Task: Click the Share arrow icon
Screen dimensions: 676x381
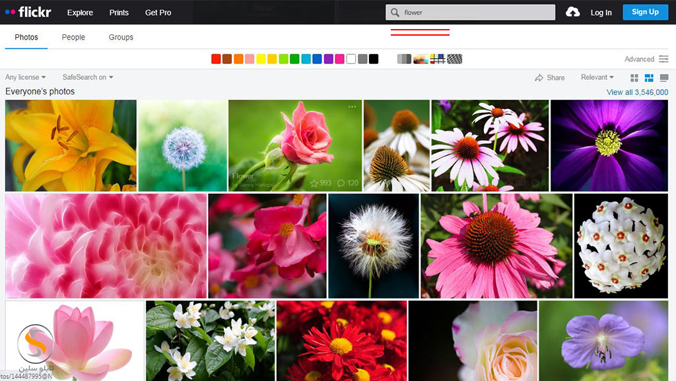Action: click(x=539, y=77)
